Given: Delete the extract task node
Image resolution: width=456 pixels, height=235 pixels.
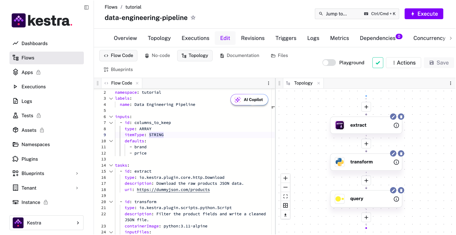Looking at the screenshot, I should [x=401, y=117].
